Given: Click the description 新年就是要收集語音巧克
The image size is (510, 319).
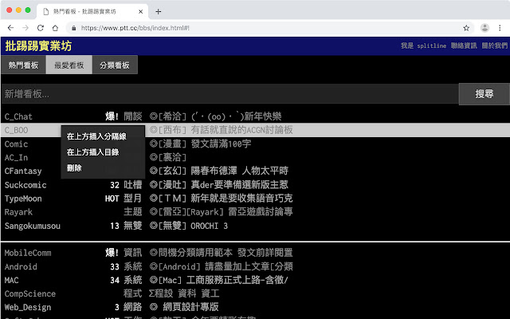Looking at the screenshot, I should (x=241, y=199).
